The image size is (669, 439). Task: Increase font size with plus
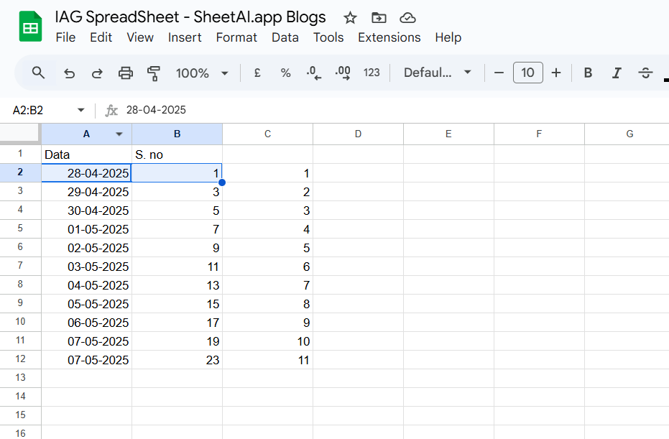[556, 73]
